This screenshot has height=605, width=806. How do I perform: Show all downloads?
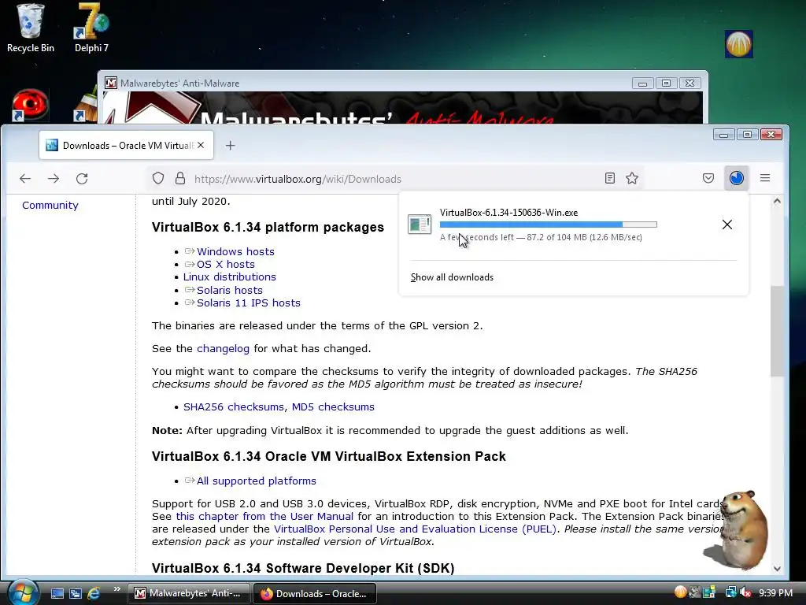pos(452,277)
